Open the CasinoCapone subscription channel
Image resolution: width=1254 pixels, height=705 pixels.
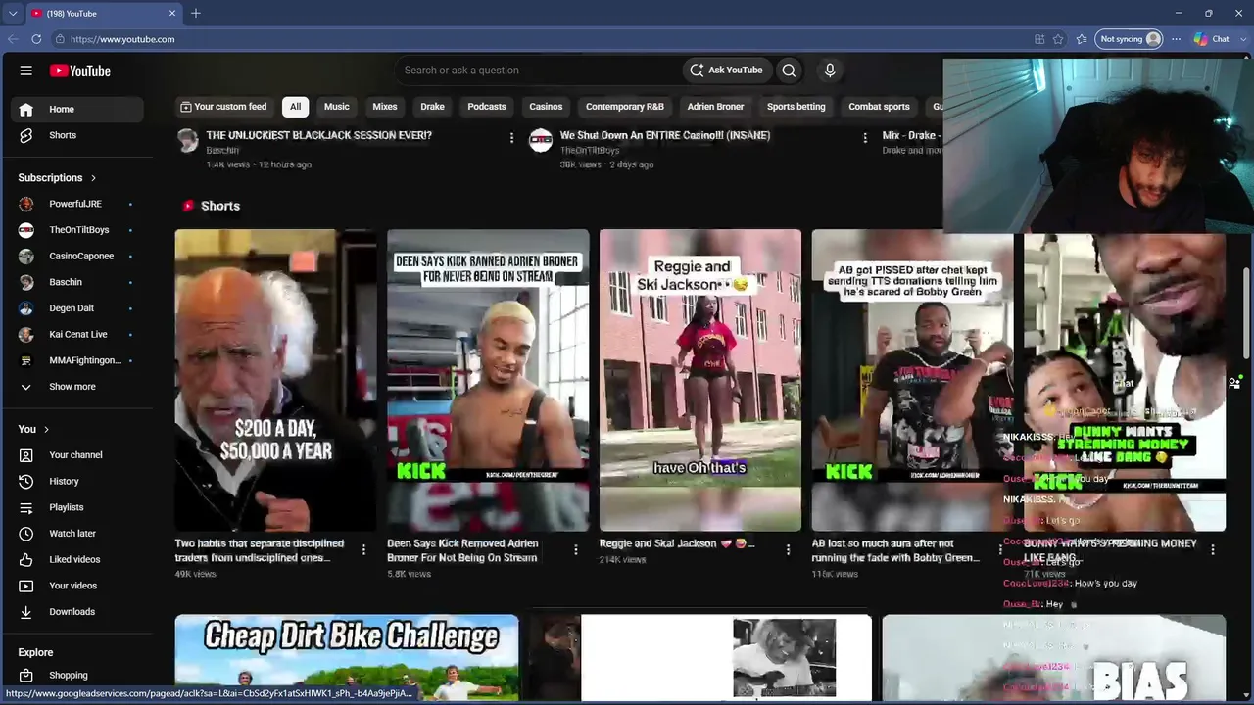pos(78,256)
